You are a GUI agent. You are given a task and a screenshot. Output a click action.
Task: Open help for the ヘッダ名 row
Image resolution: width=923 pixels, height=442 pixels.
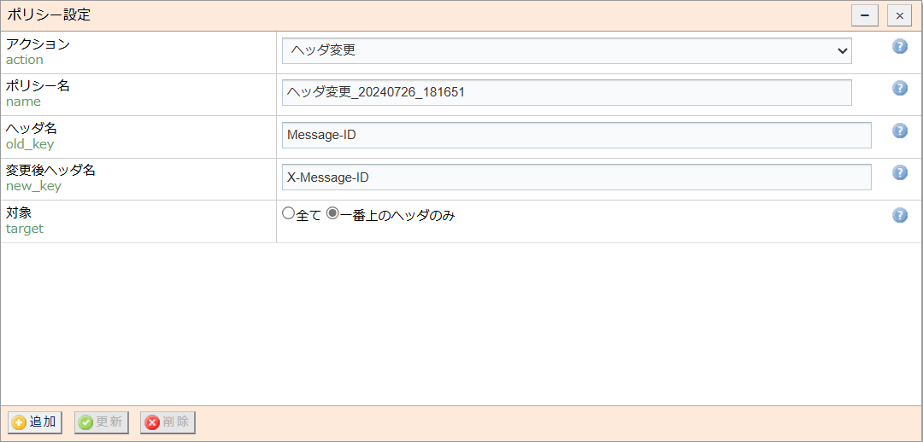pos(899,131)
